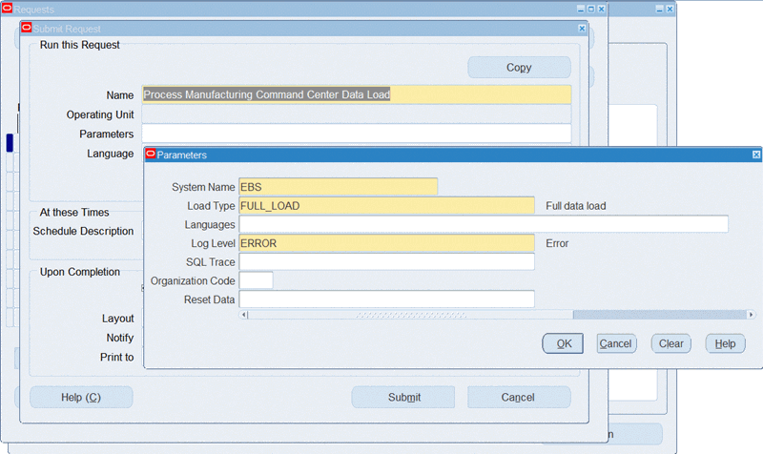
Task: Close the Requests window
Action: coord(602,10)
